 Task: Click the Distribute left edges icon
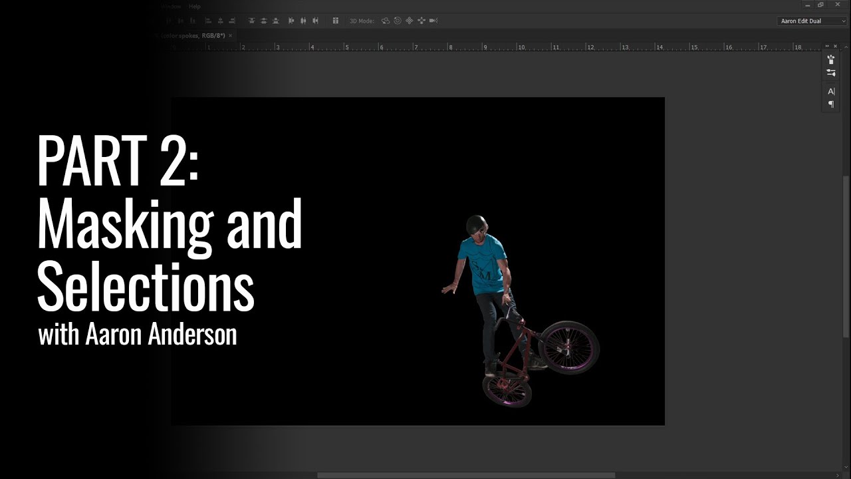coord(291,21)
